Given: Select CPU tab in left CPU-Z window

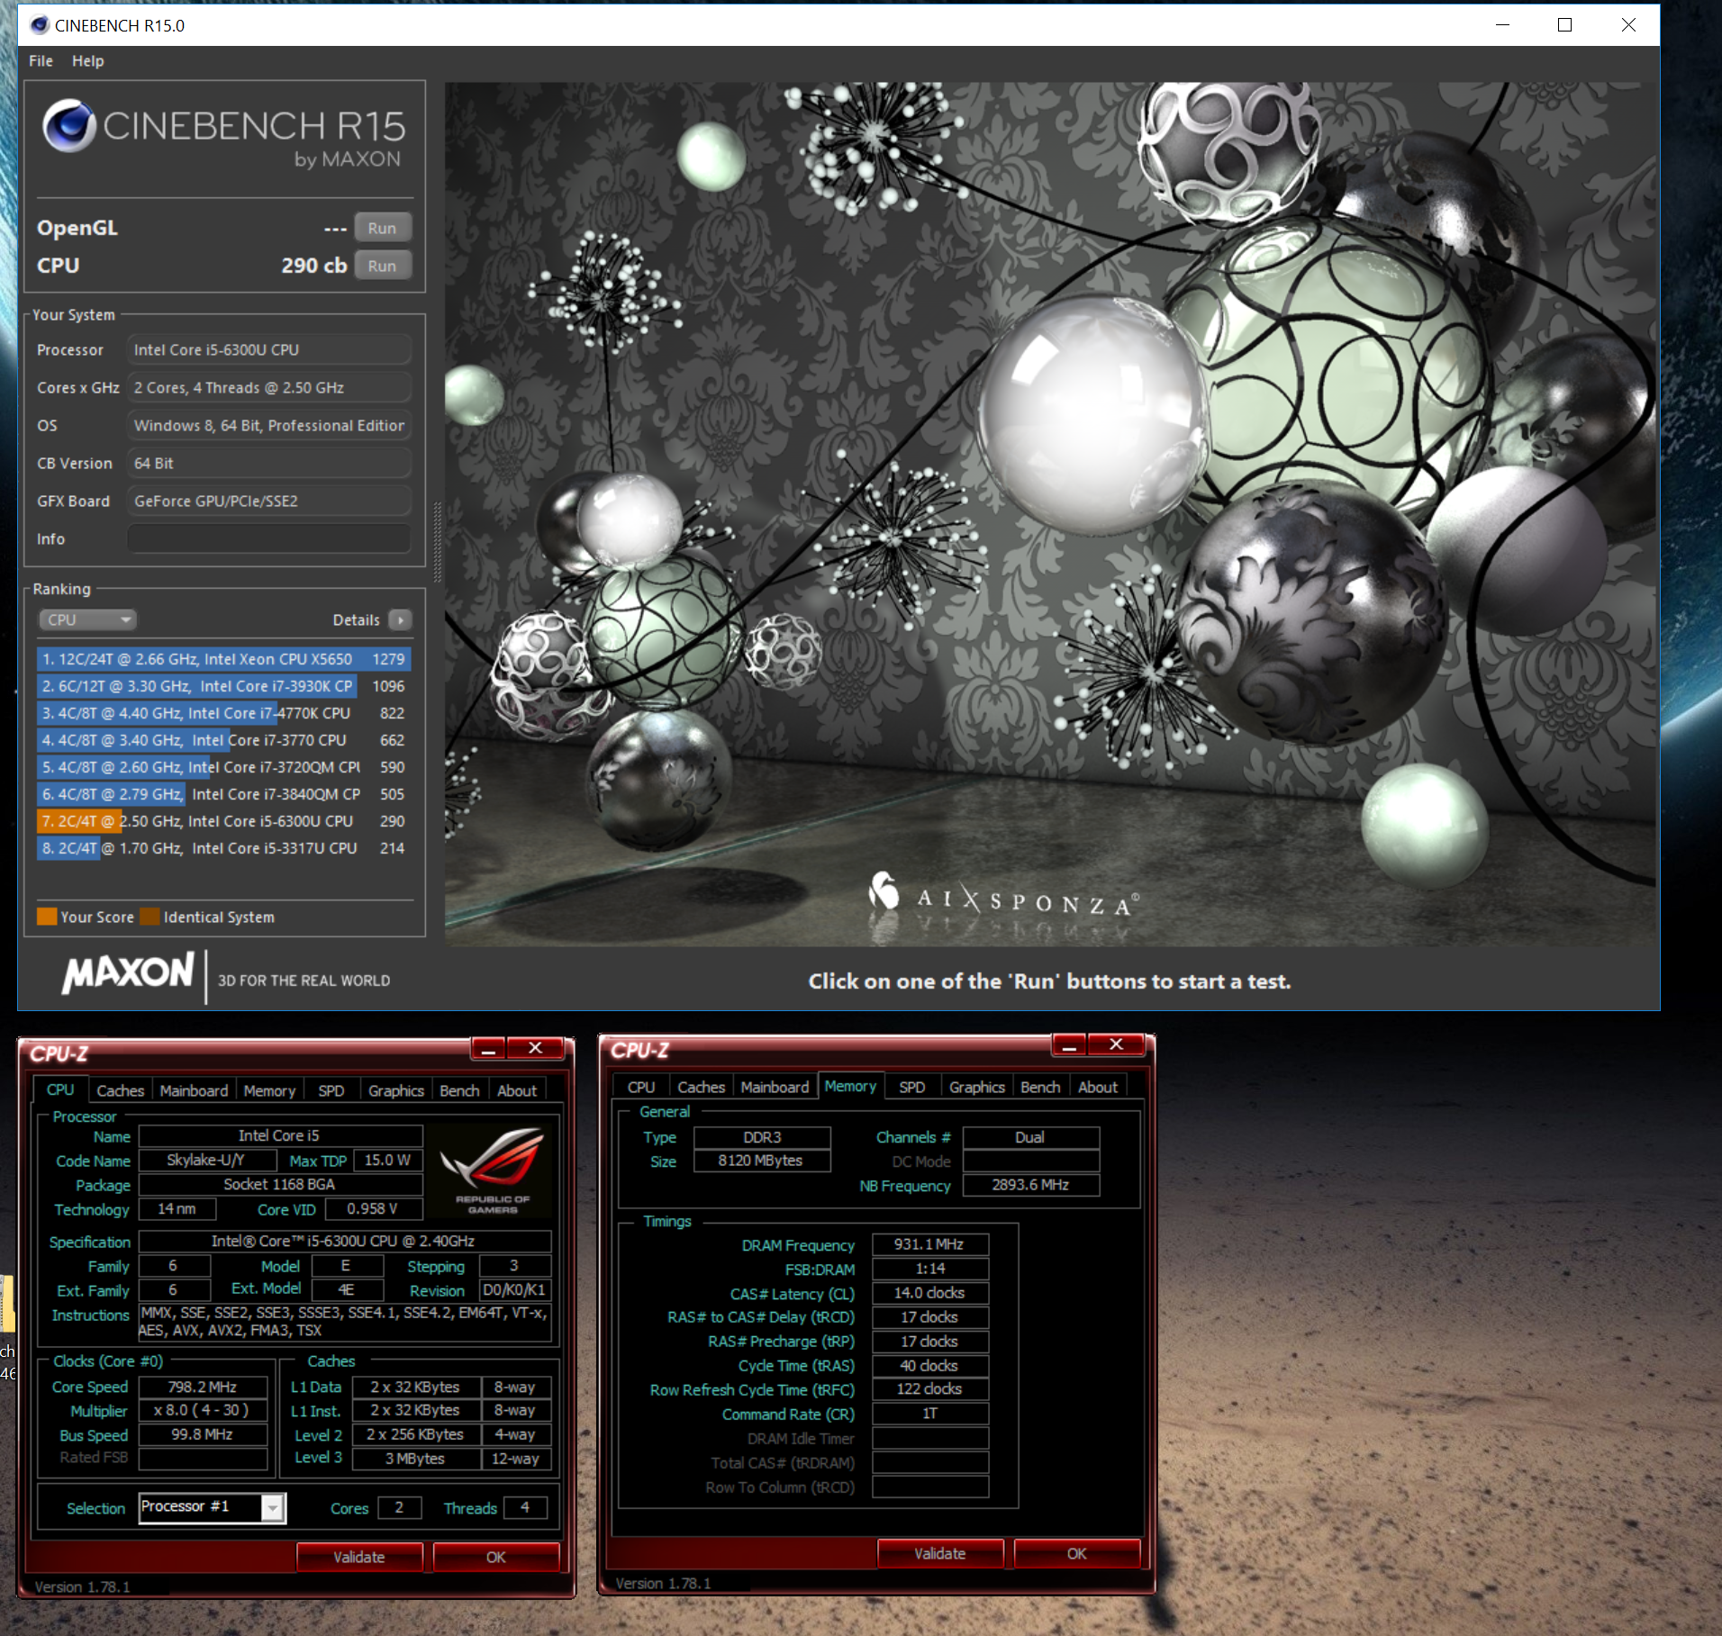Looking at the screenshot, I should point(60,1089).
